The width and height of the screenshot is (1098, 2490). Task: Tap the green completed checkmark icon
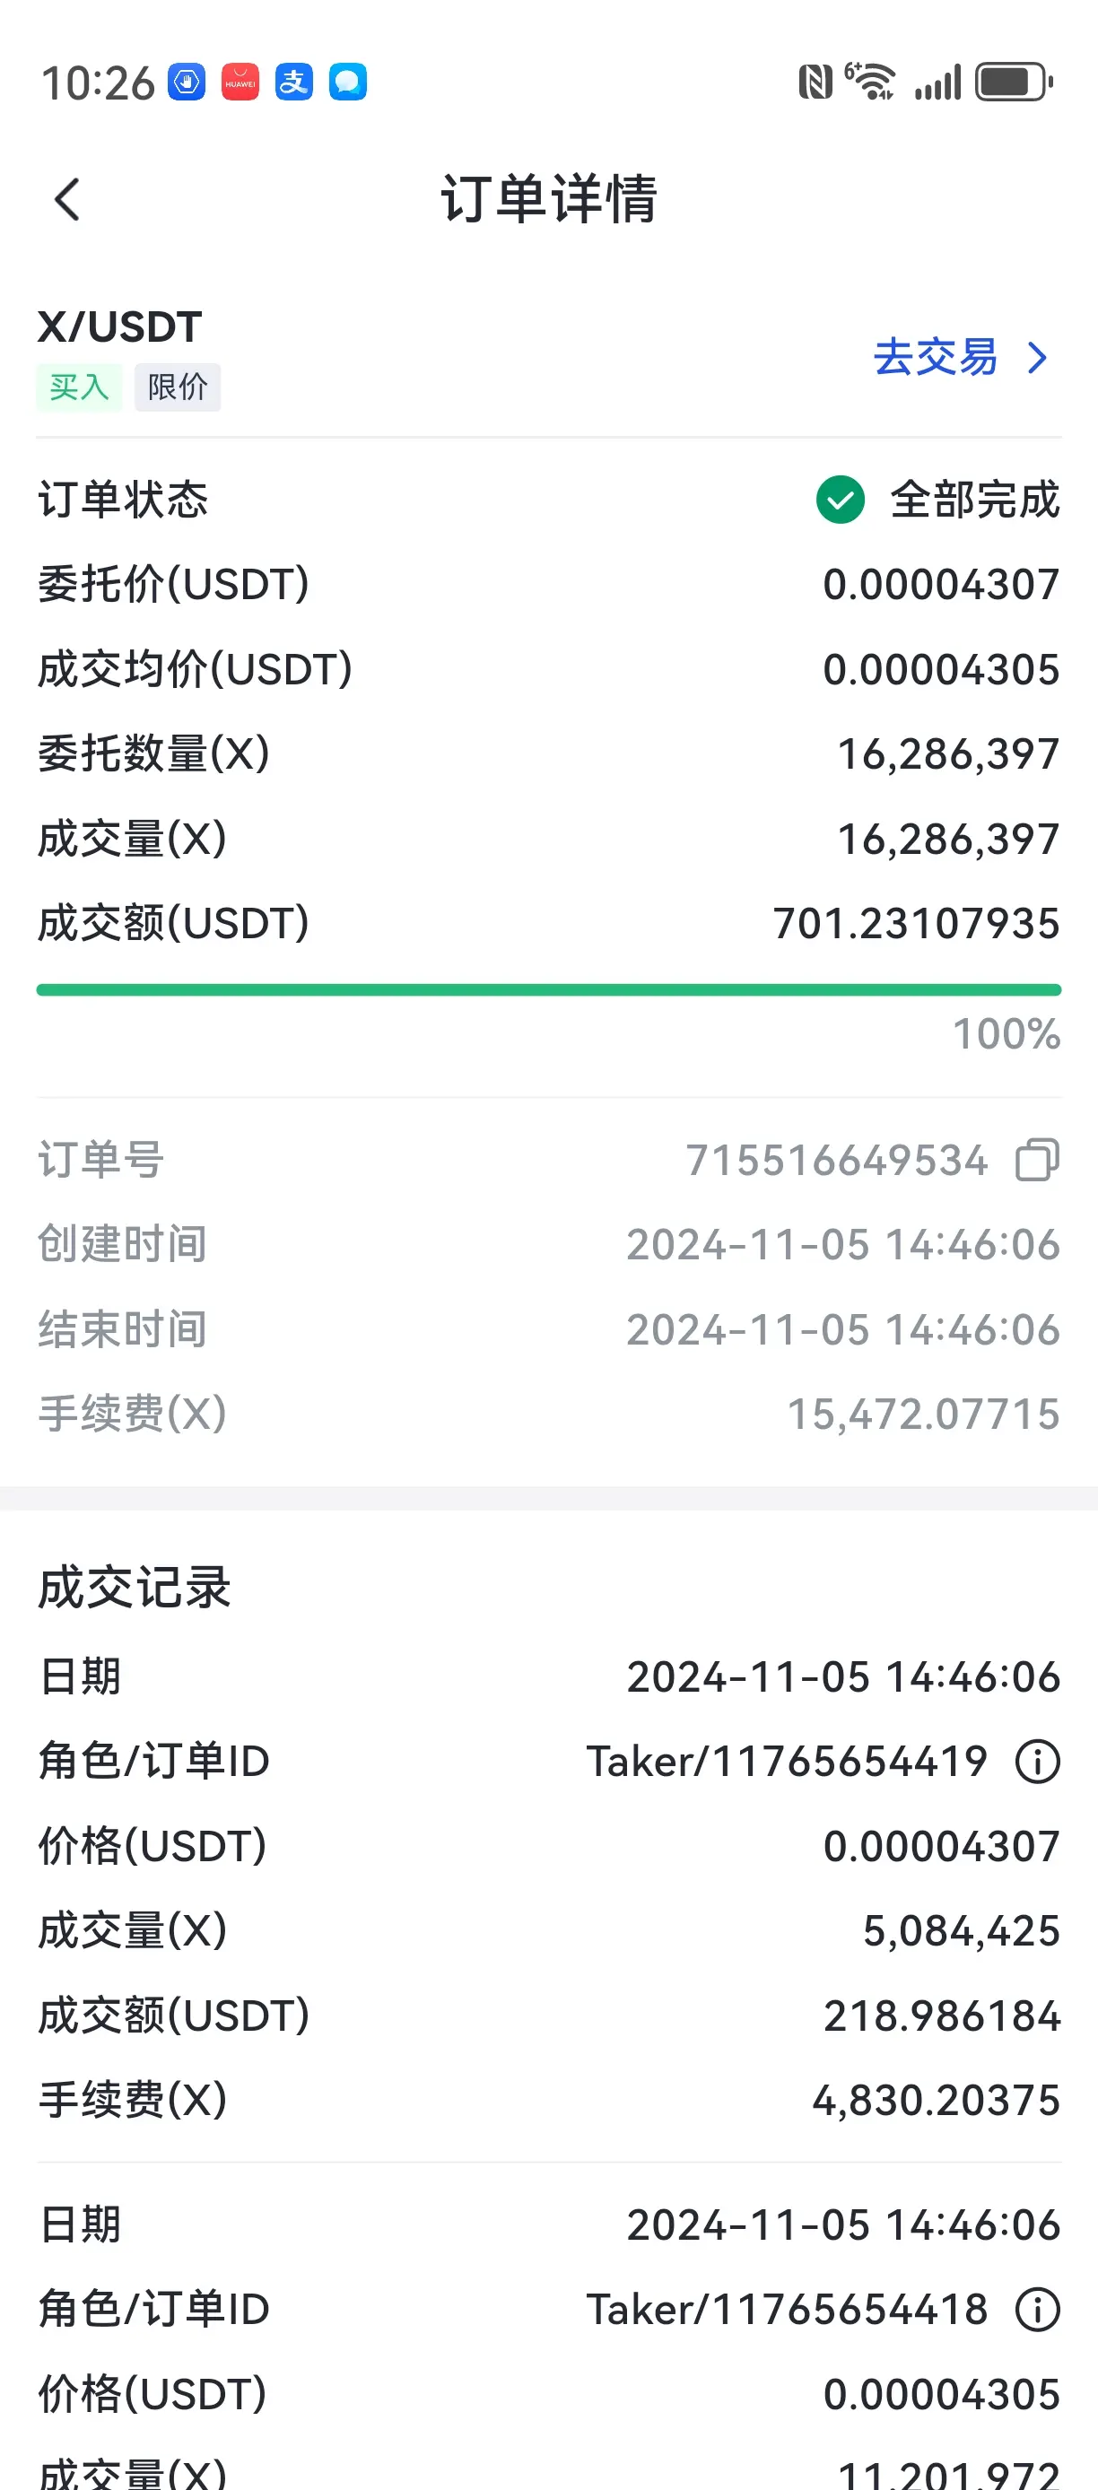pyautogui.click(x=840, y=500)
